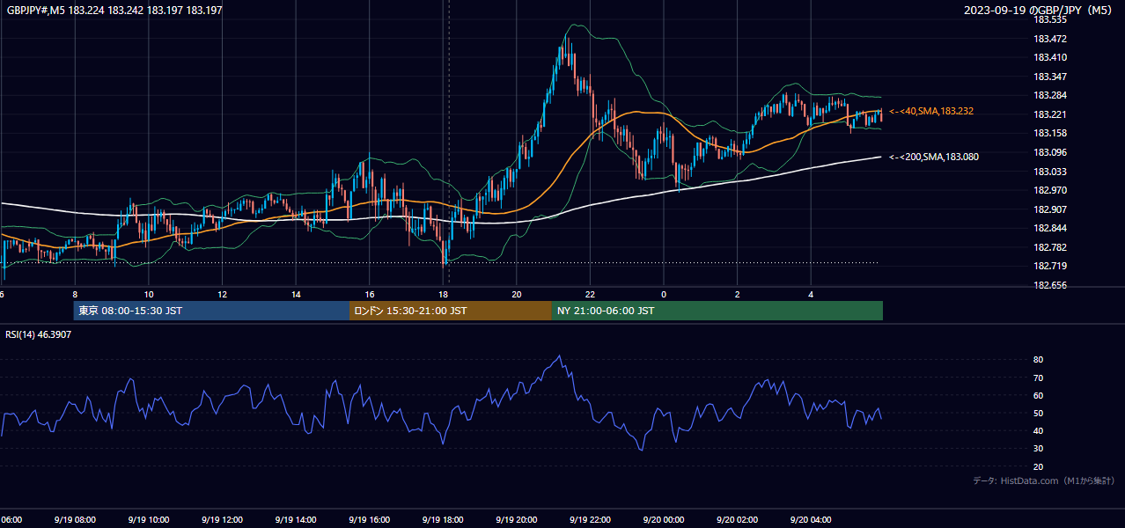Click price axis value 182.907
Viewport: 1125px width, 528px height.
pyautogui.click(x=1049, y=210)
